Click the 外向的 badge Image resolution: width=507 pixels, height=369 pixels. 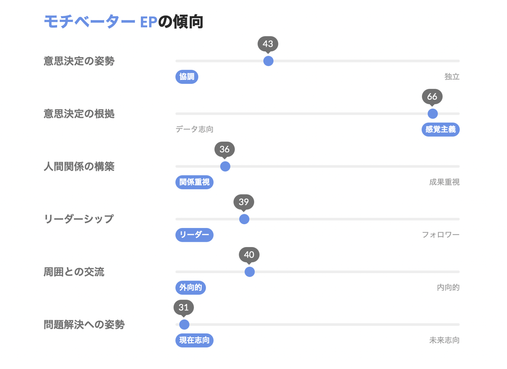[190, 288]
